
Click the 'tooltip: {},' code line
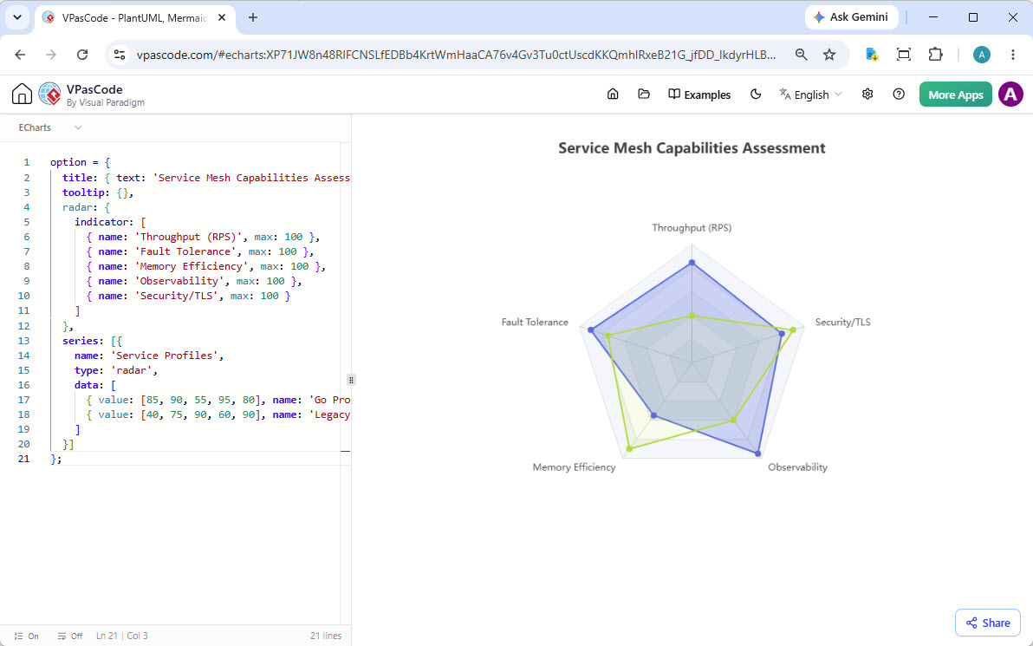(98, 192)
